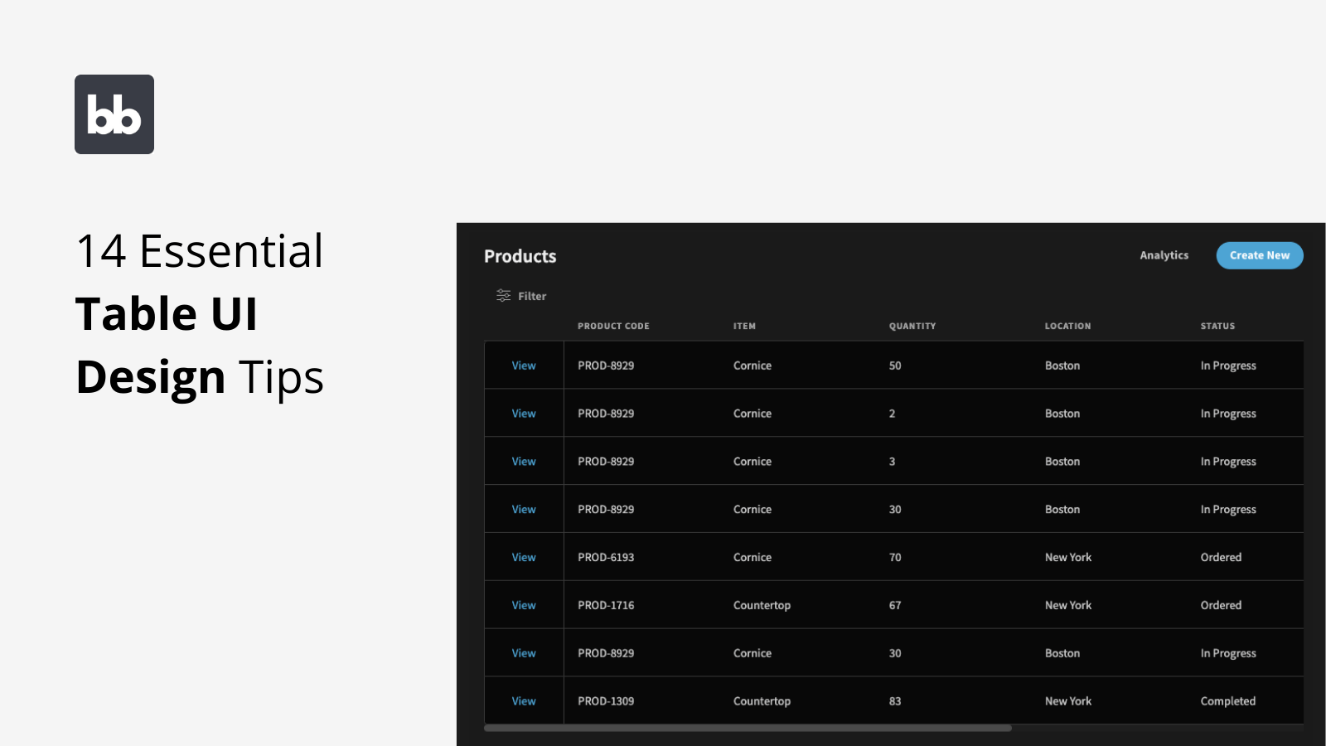Sort the table by Location
Image resolution: width=1326 pixels, height=746 pixels.
click(1067, 326)
